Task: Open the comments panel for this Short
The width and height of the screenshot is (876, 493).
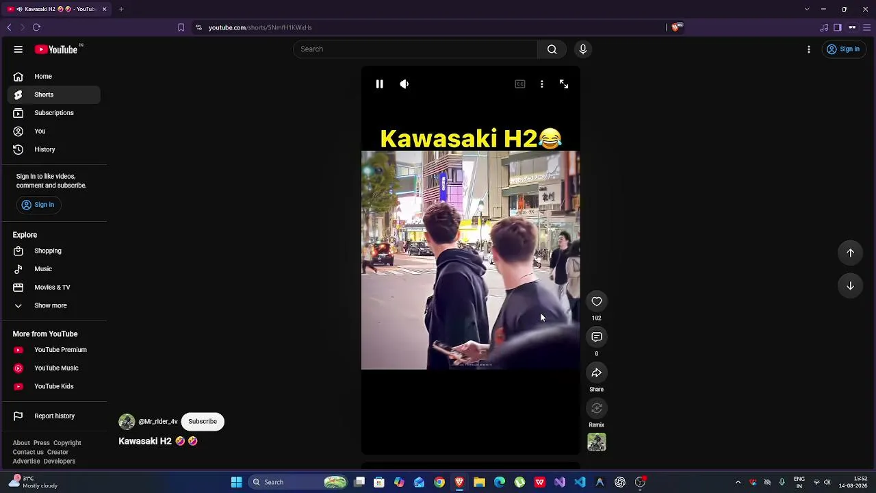Action: click(597, 338)
